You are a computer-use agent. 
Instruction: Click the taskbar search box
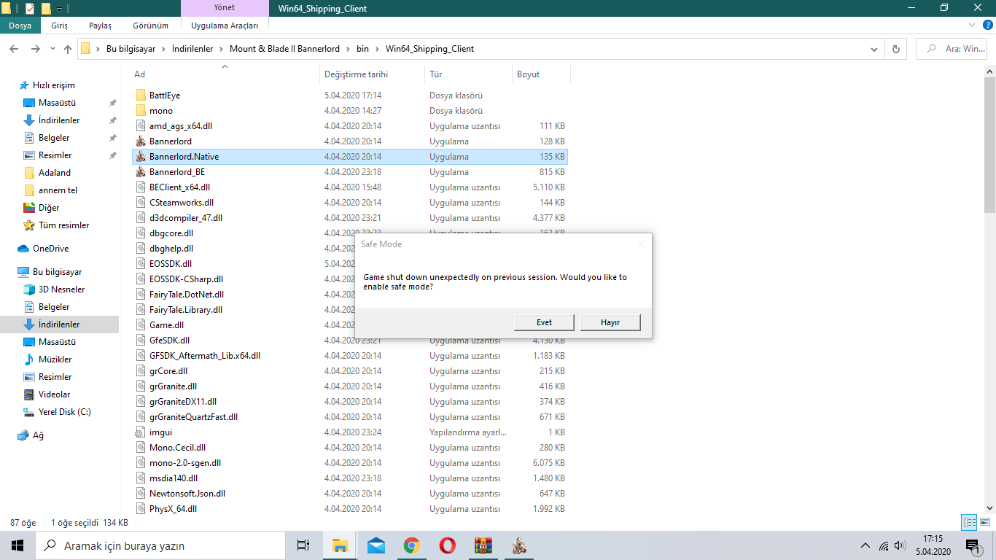pyautogui.click(x=160, y=545)
